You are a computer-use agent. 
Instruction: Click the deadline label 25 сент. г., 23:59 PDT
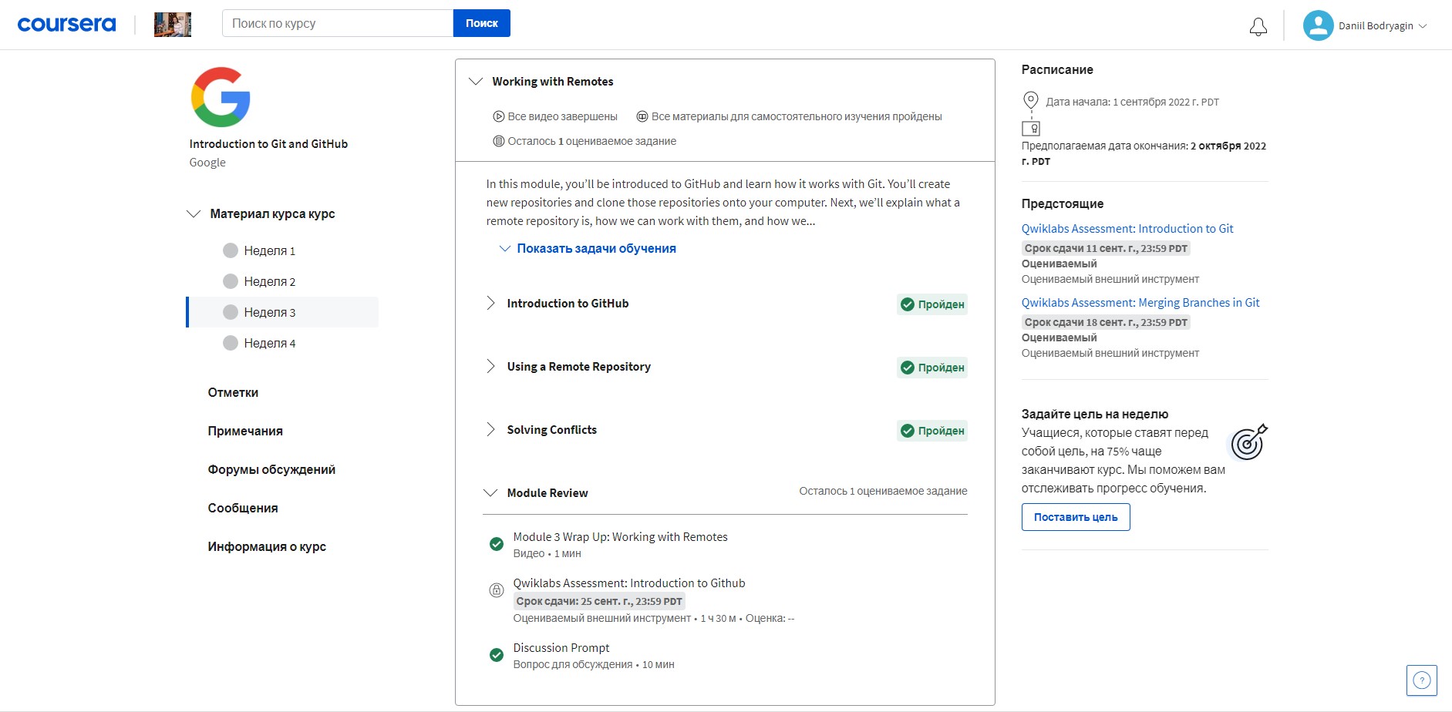pyautogui.click(x=599, y=601)
